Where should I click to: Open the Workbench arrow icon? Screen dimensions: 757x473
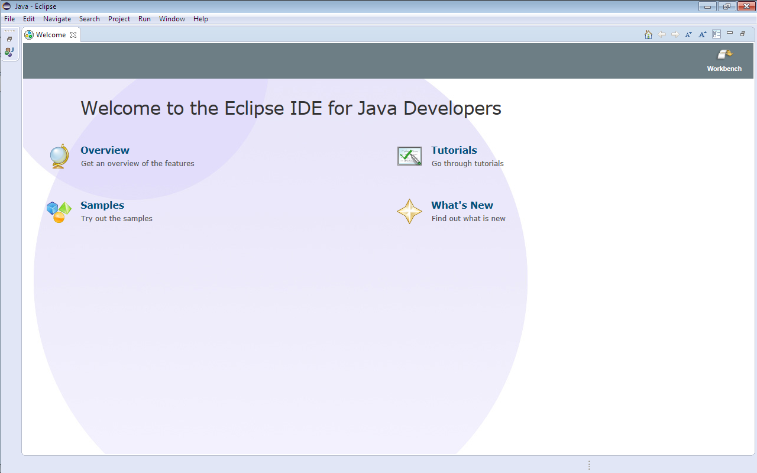(724, 54)
